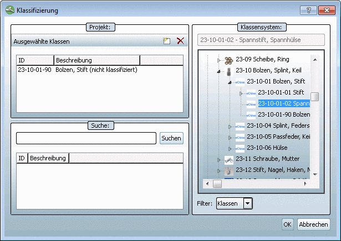Select tree item 23-10 Bolzen, Splint, Keil
The width and height of the screenshot is (341, 241).
[x=268, y=70]
